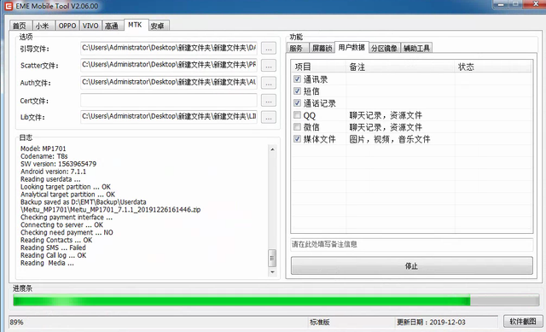The width and height of the screenshot is (546, 332).
Task: Click the 软件截图 button
Action: click(x=523, y=321)
